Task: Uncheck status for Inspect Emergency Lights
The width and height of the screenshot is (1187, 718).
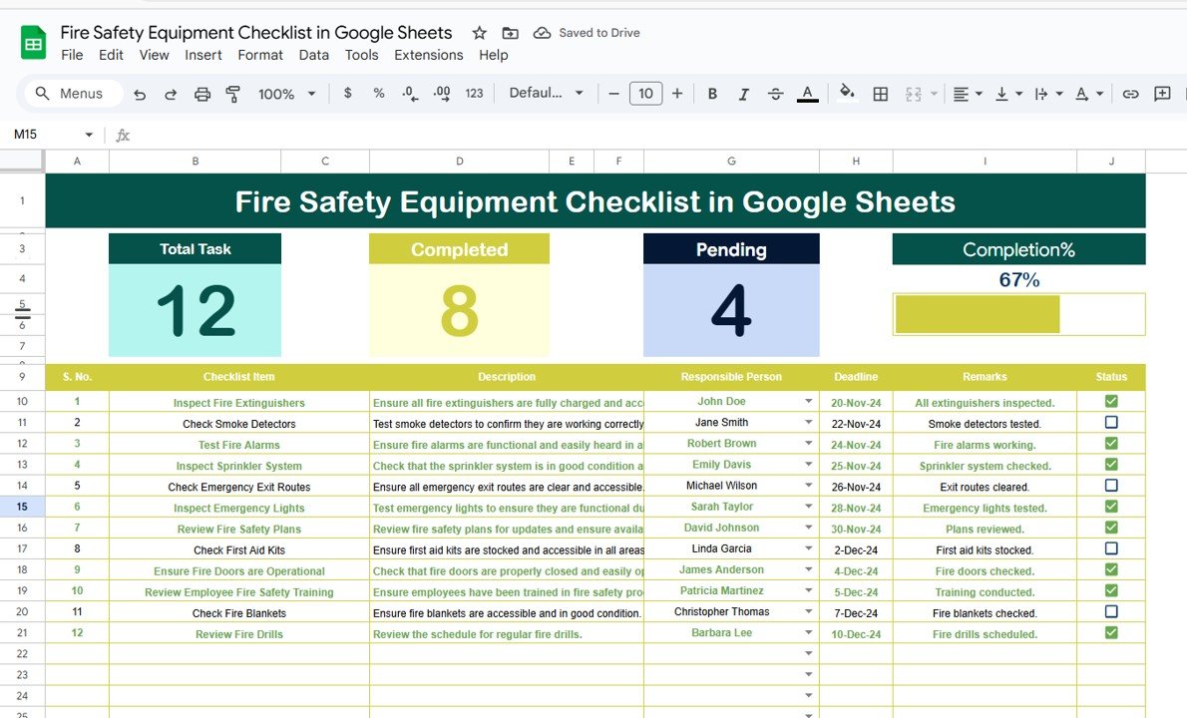Action: pyautogui.click(x=1111, y=507)
